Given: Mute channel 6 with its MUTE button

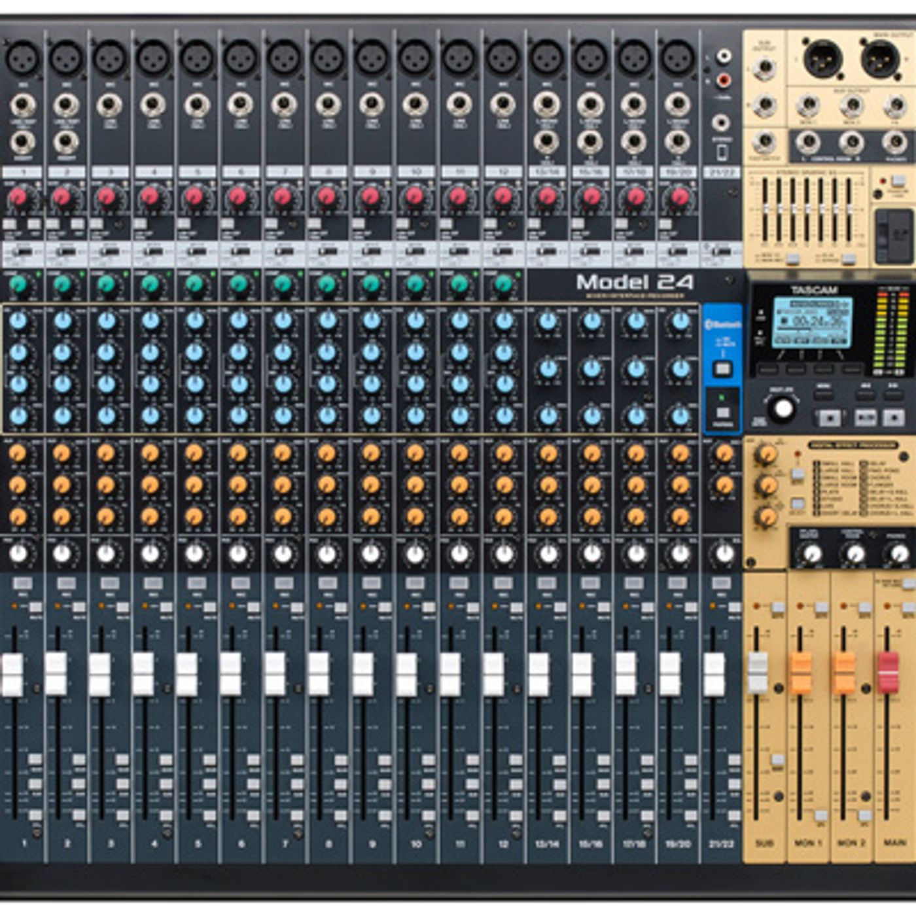Looking at the screenshot, I should 253,608.
